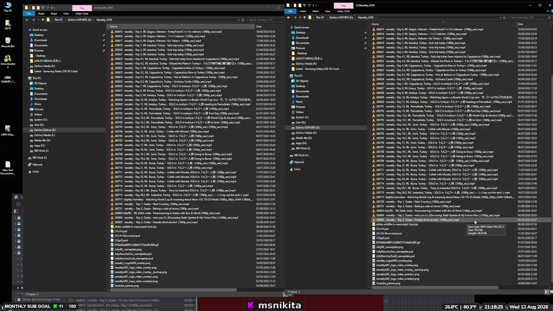
Task: Select Music folder in left window sidebar
Action: 38,104
